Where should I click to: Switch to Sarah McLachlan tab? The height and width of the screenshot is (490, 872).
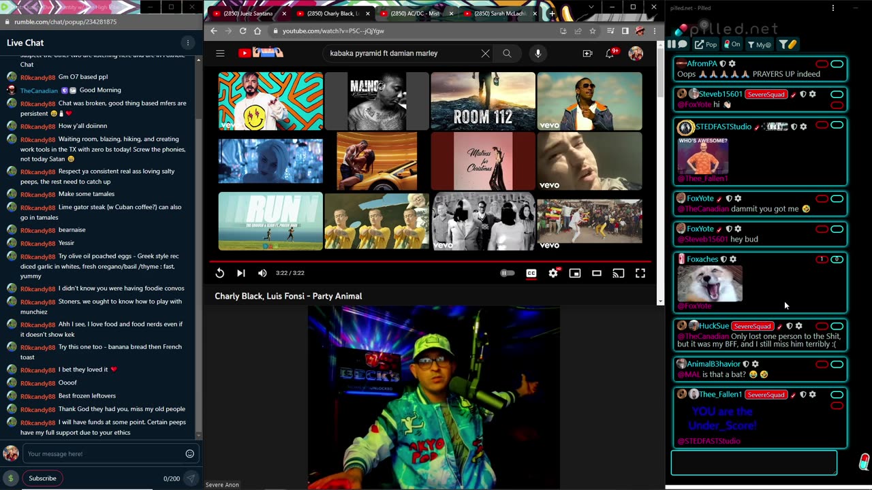click(x=498, y=13)
